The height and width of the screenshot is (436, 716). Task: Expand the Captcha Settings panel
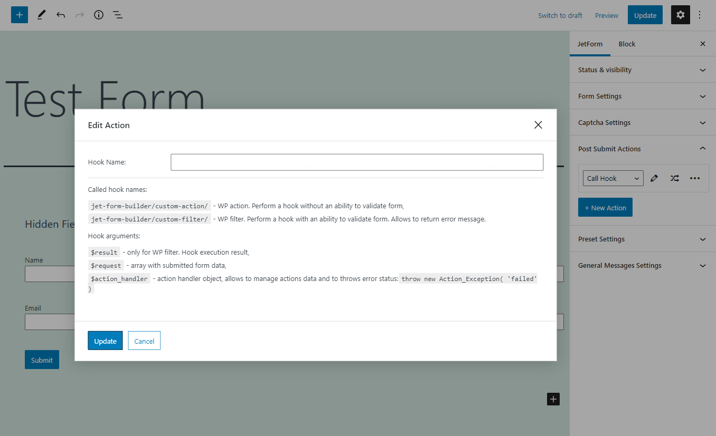coord(643,122)
